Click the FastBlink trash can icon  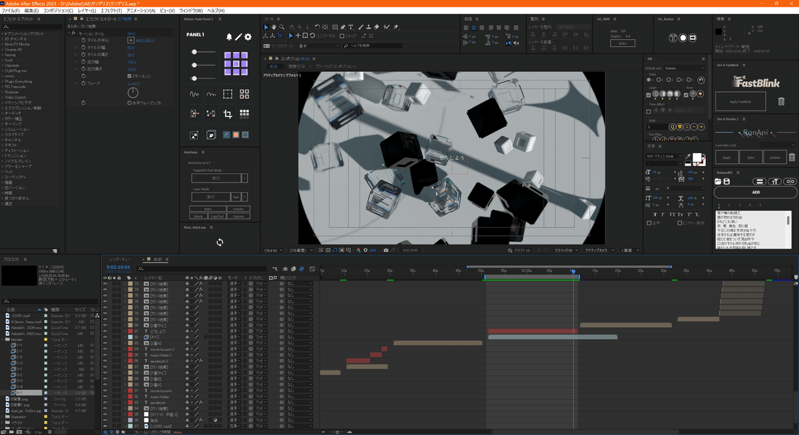point(781,101)
